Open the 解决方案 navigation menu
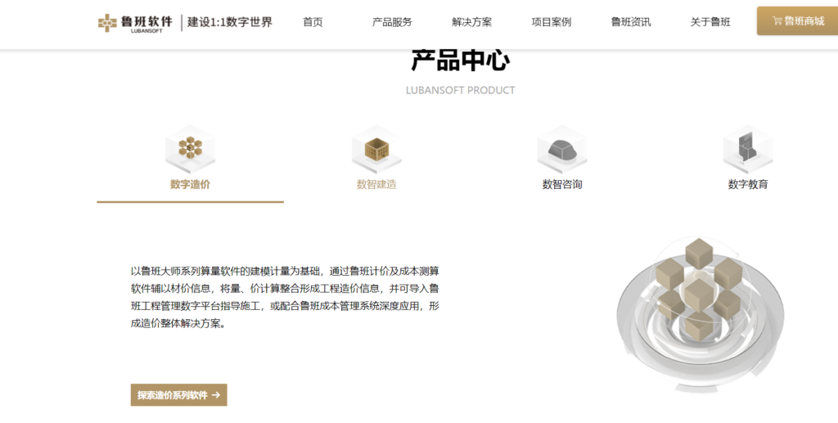838x423 pixels. click(x=472, y=22)
